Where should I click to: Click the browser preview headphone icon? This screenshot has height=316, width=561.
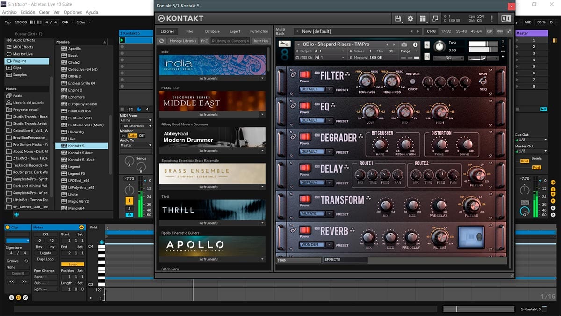[16, 214]
